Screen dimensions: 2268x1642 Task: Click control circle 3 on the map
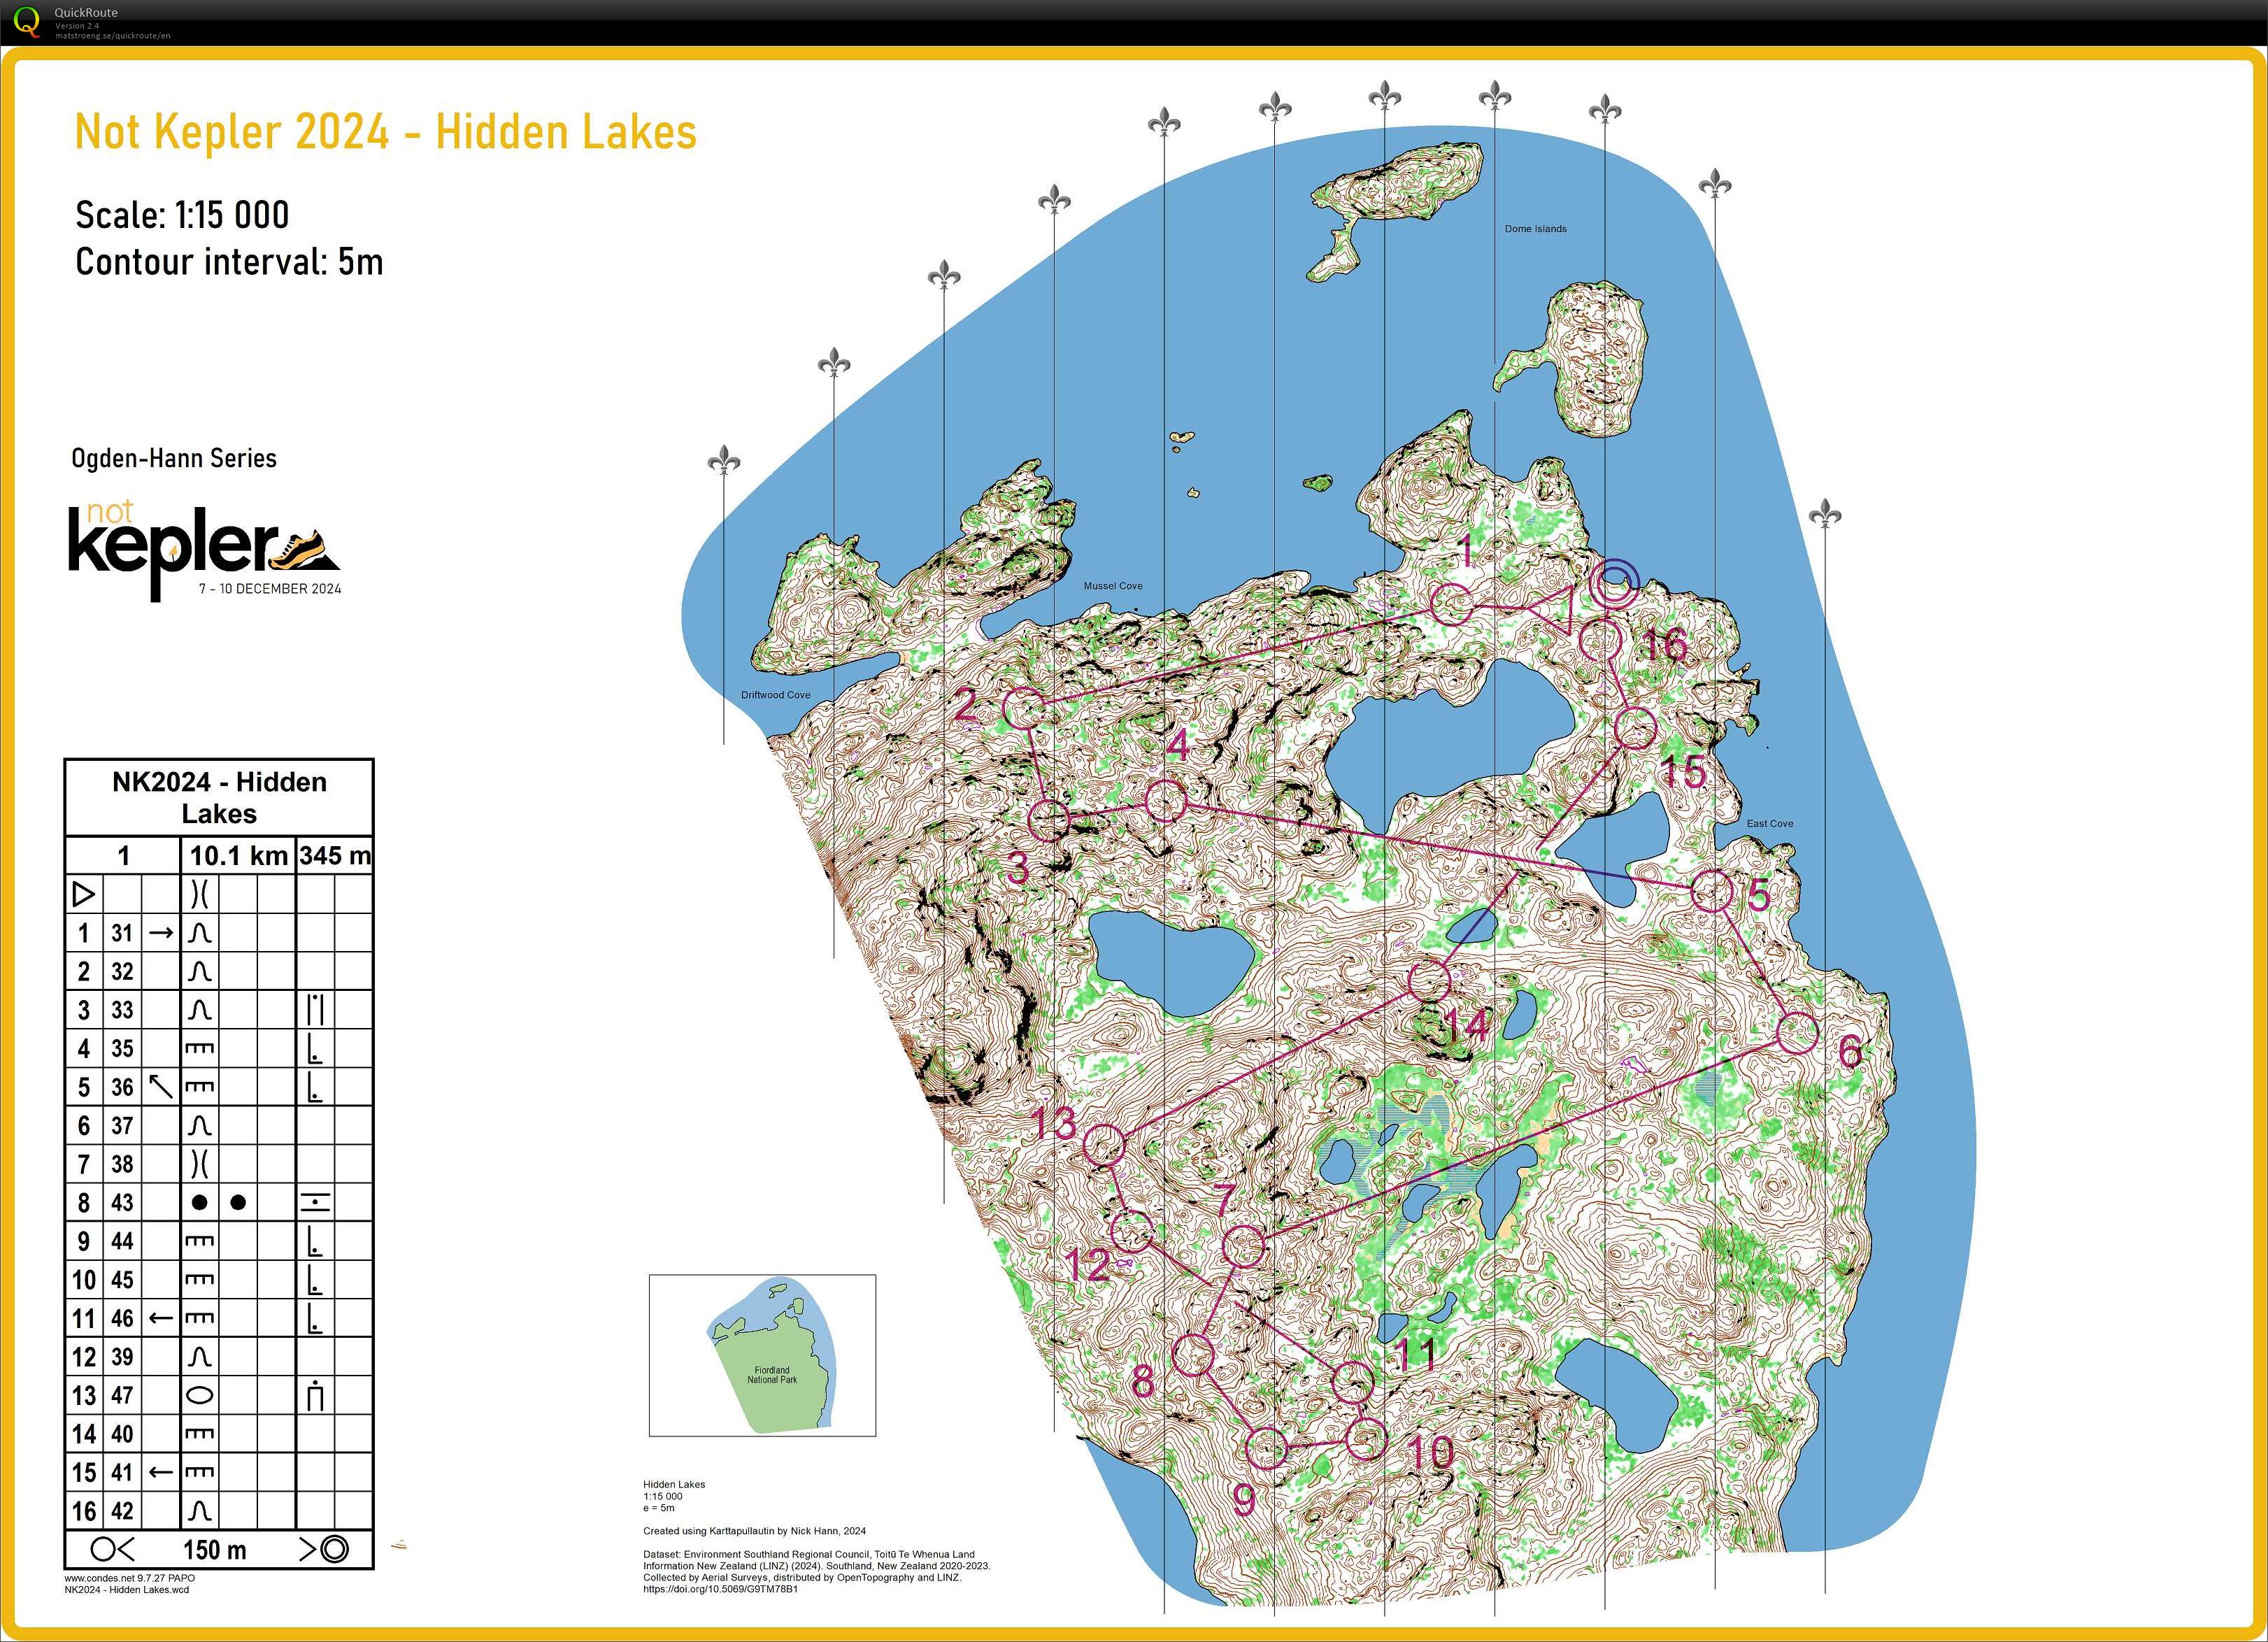(x=1049, y=820)
